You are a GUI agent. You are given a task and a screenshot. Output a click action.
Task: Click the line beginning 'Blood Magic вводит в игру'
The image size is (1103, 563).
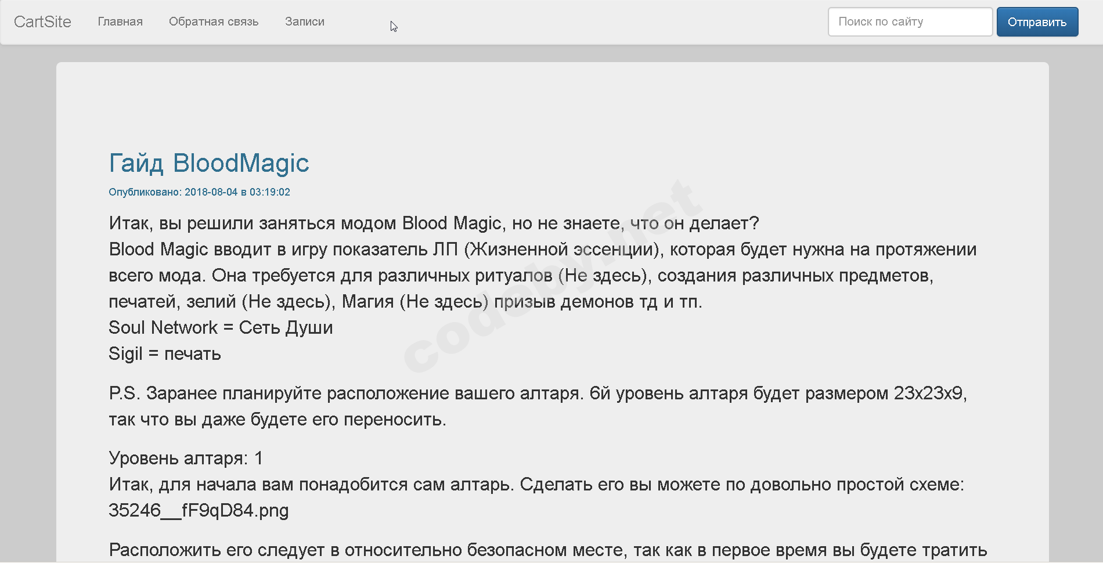pos(542,250)
